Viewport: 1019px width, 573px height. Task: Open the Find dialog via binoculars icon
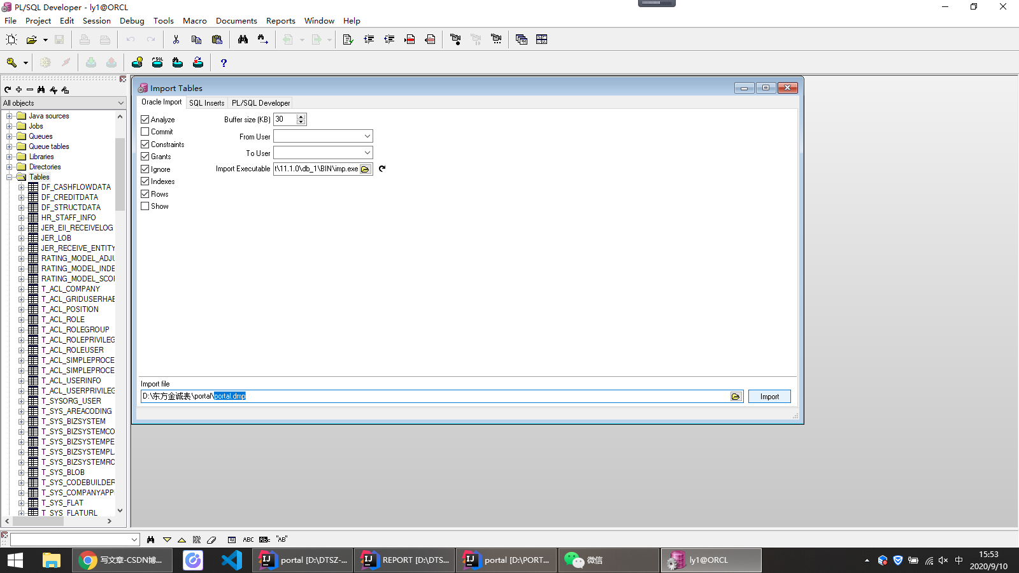(x=243, y=39)
